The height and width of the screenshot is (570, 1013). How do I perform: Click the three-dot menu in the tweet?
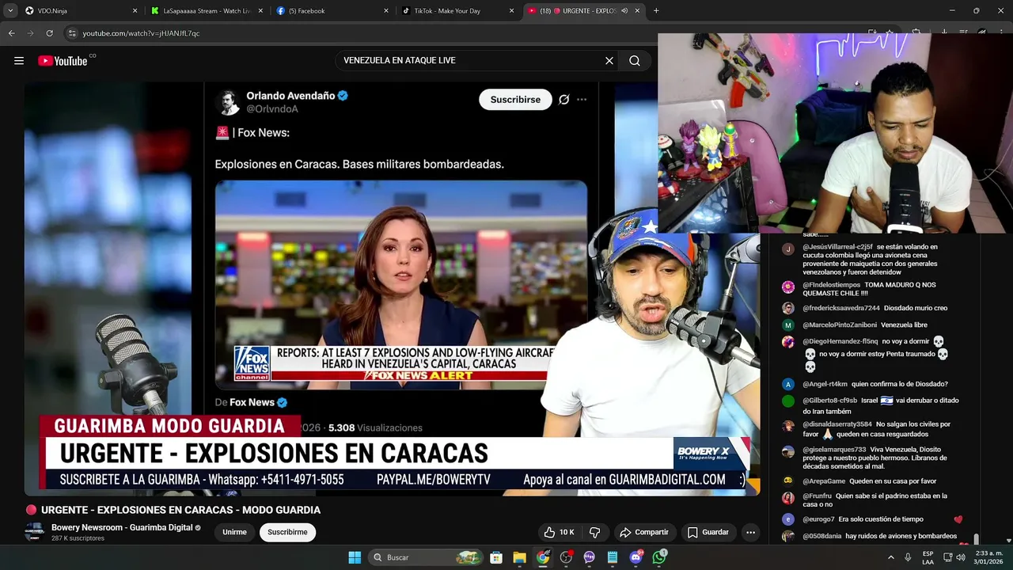[x=582, y=100]
